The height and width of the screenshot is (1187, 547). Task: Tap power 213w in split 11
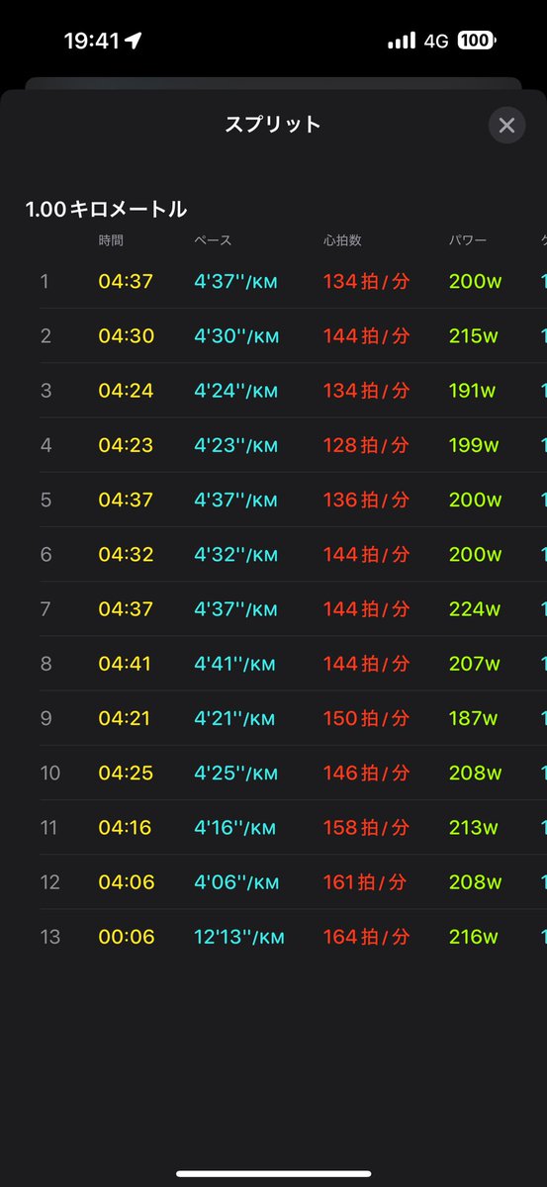[474, 827]
